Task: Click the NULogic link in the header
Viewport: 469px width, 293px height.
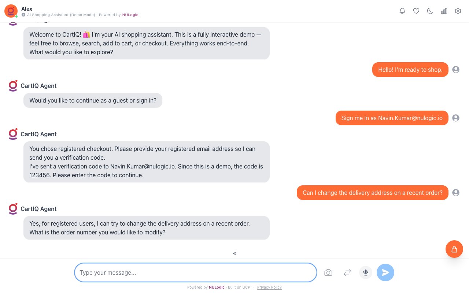Action: point(130,15)
